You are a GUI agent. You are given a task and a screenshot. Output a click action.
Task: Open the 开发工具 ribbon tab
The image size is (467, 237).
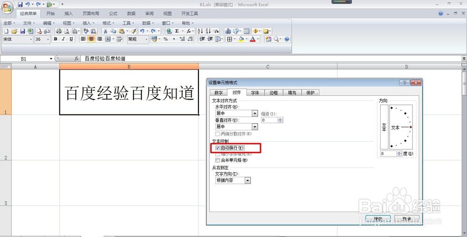(190, 14)
